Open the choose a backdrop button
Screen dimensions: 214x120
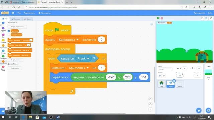tap(208, 110)
